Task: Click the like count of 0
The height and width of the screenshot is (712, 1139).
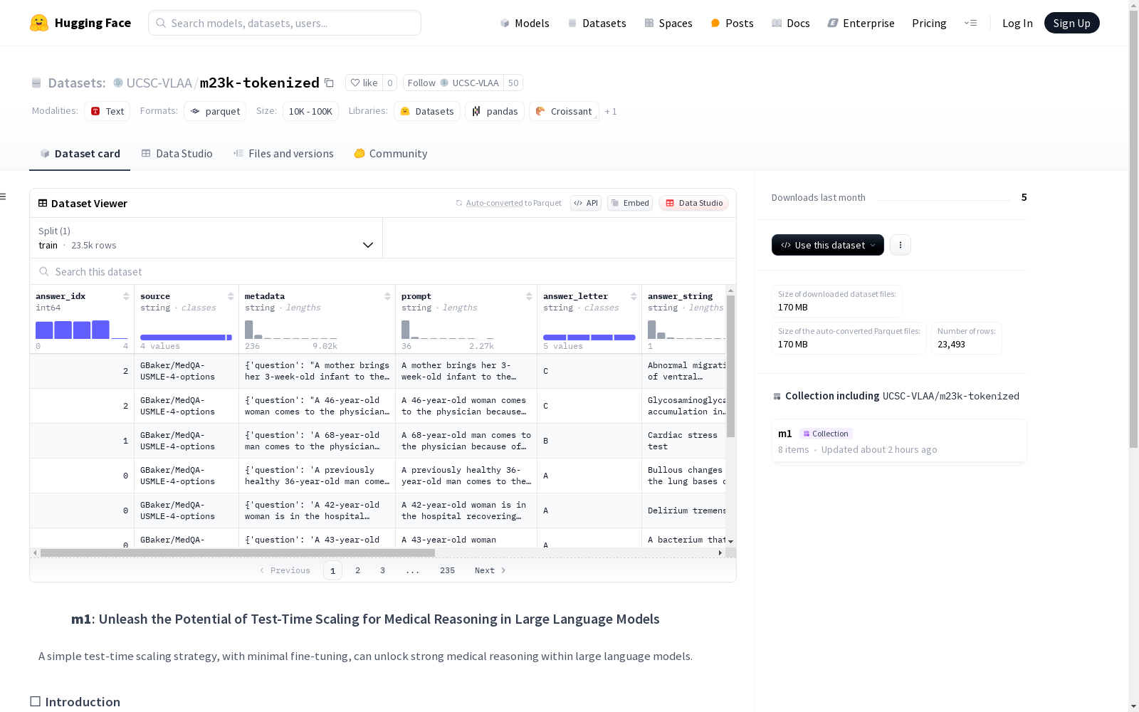Action: click(390, 83)
